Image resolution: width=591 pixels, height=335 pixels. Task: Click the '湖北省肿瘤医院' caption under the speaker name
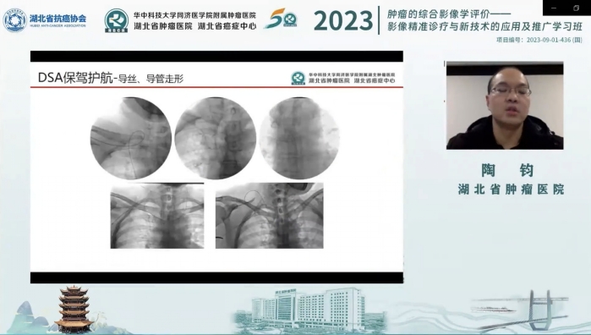pos(511,189)
